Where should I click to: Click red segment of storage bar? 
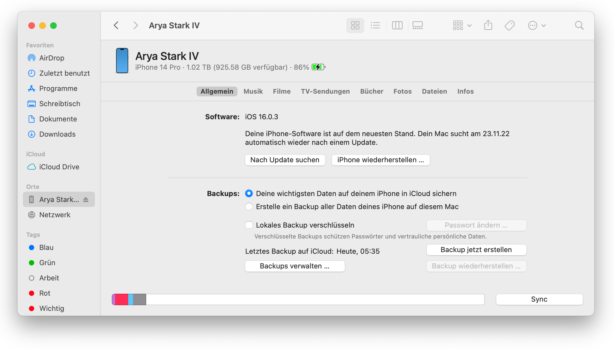[x=121, y=300]
